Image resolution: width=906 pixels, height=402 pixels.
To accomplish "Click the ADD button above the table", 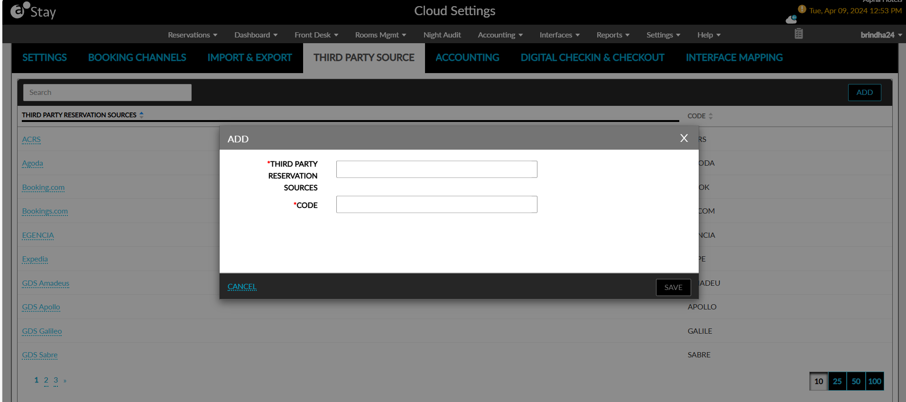I will pos(864,93).
